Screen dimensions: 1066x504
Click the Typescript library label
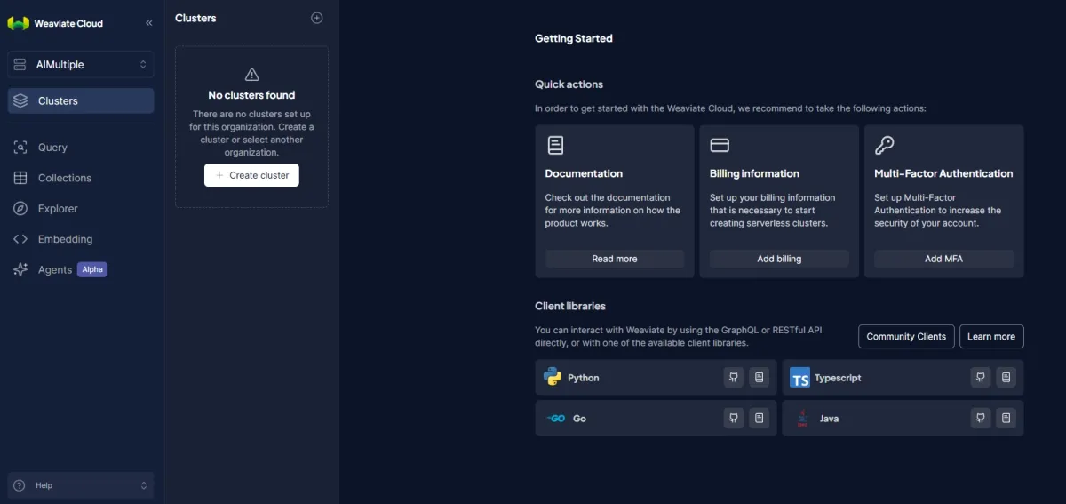pos(838,378)
